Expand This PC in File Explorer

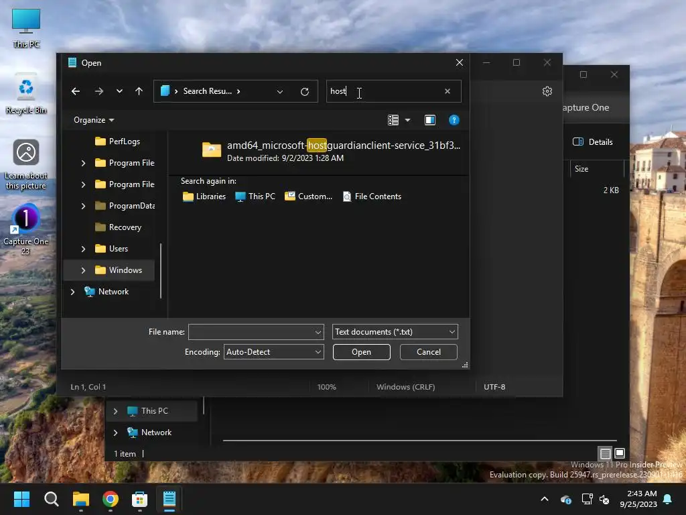click(x=115, y=411)
